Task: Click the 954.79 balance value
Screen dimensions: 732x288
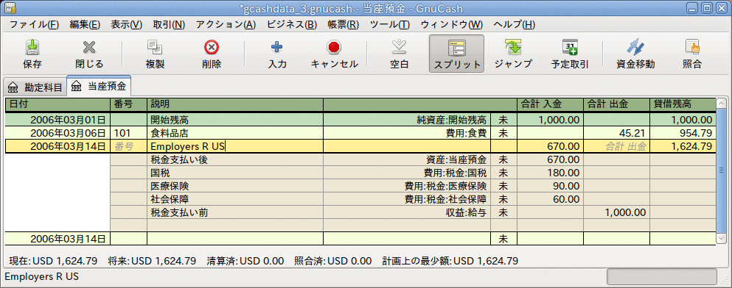Action: 682,133
